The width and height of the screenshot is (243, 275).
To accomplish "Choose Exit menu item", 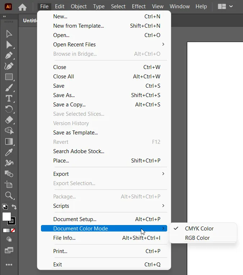I will point(104,265).
